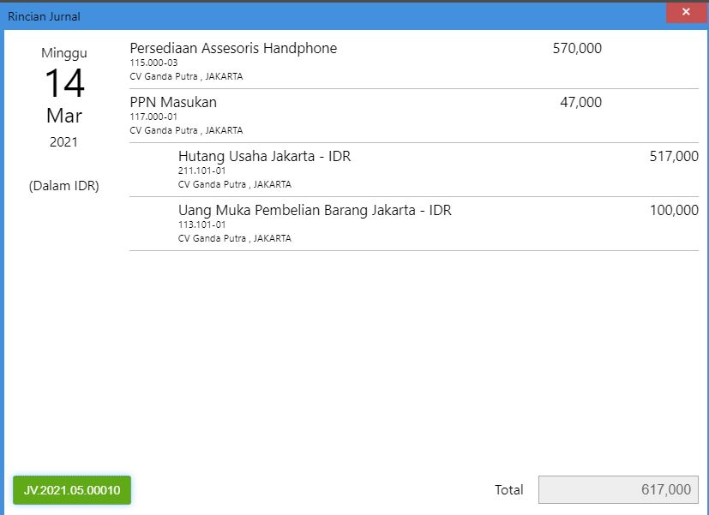
Task: Select Uang Muka Pembelian Barang Jakarta line
Action: click(x=414, y=224)
